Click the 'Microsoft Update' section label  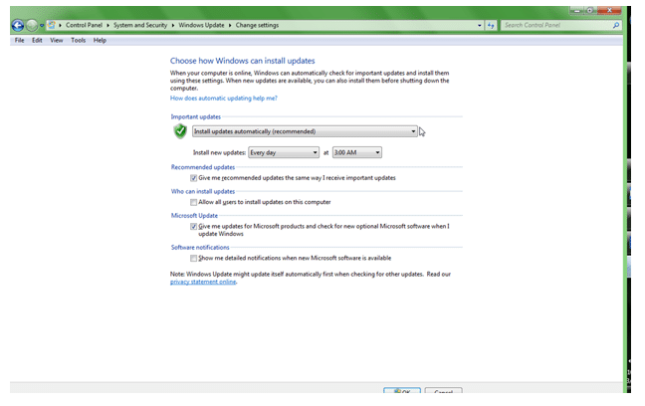click(x=194, y=216)
